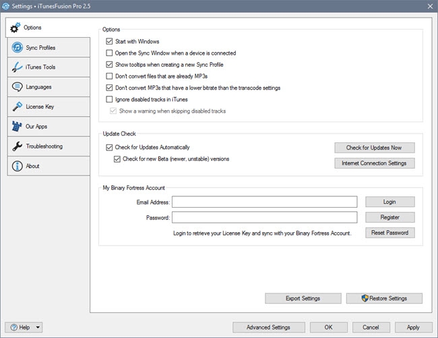438x338 pixels.
Task: Click the wrench Troubleshooting icon
Action: 18,146
